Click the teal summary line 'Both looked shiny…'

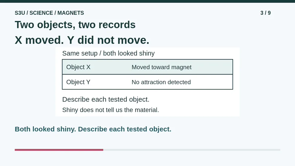coord(93,129)
